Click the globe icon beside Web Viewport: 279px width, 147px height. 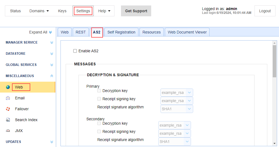point(8,87)
